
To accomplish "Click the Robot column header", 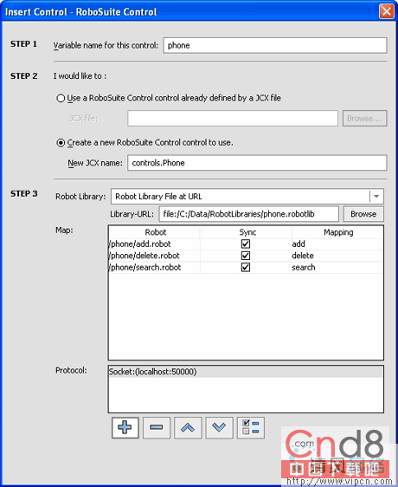I will [155, 232].
